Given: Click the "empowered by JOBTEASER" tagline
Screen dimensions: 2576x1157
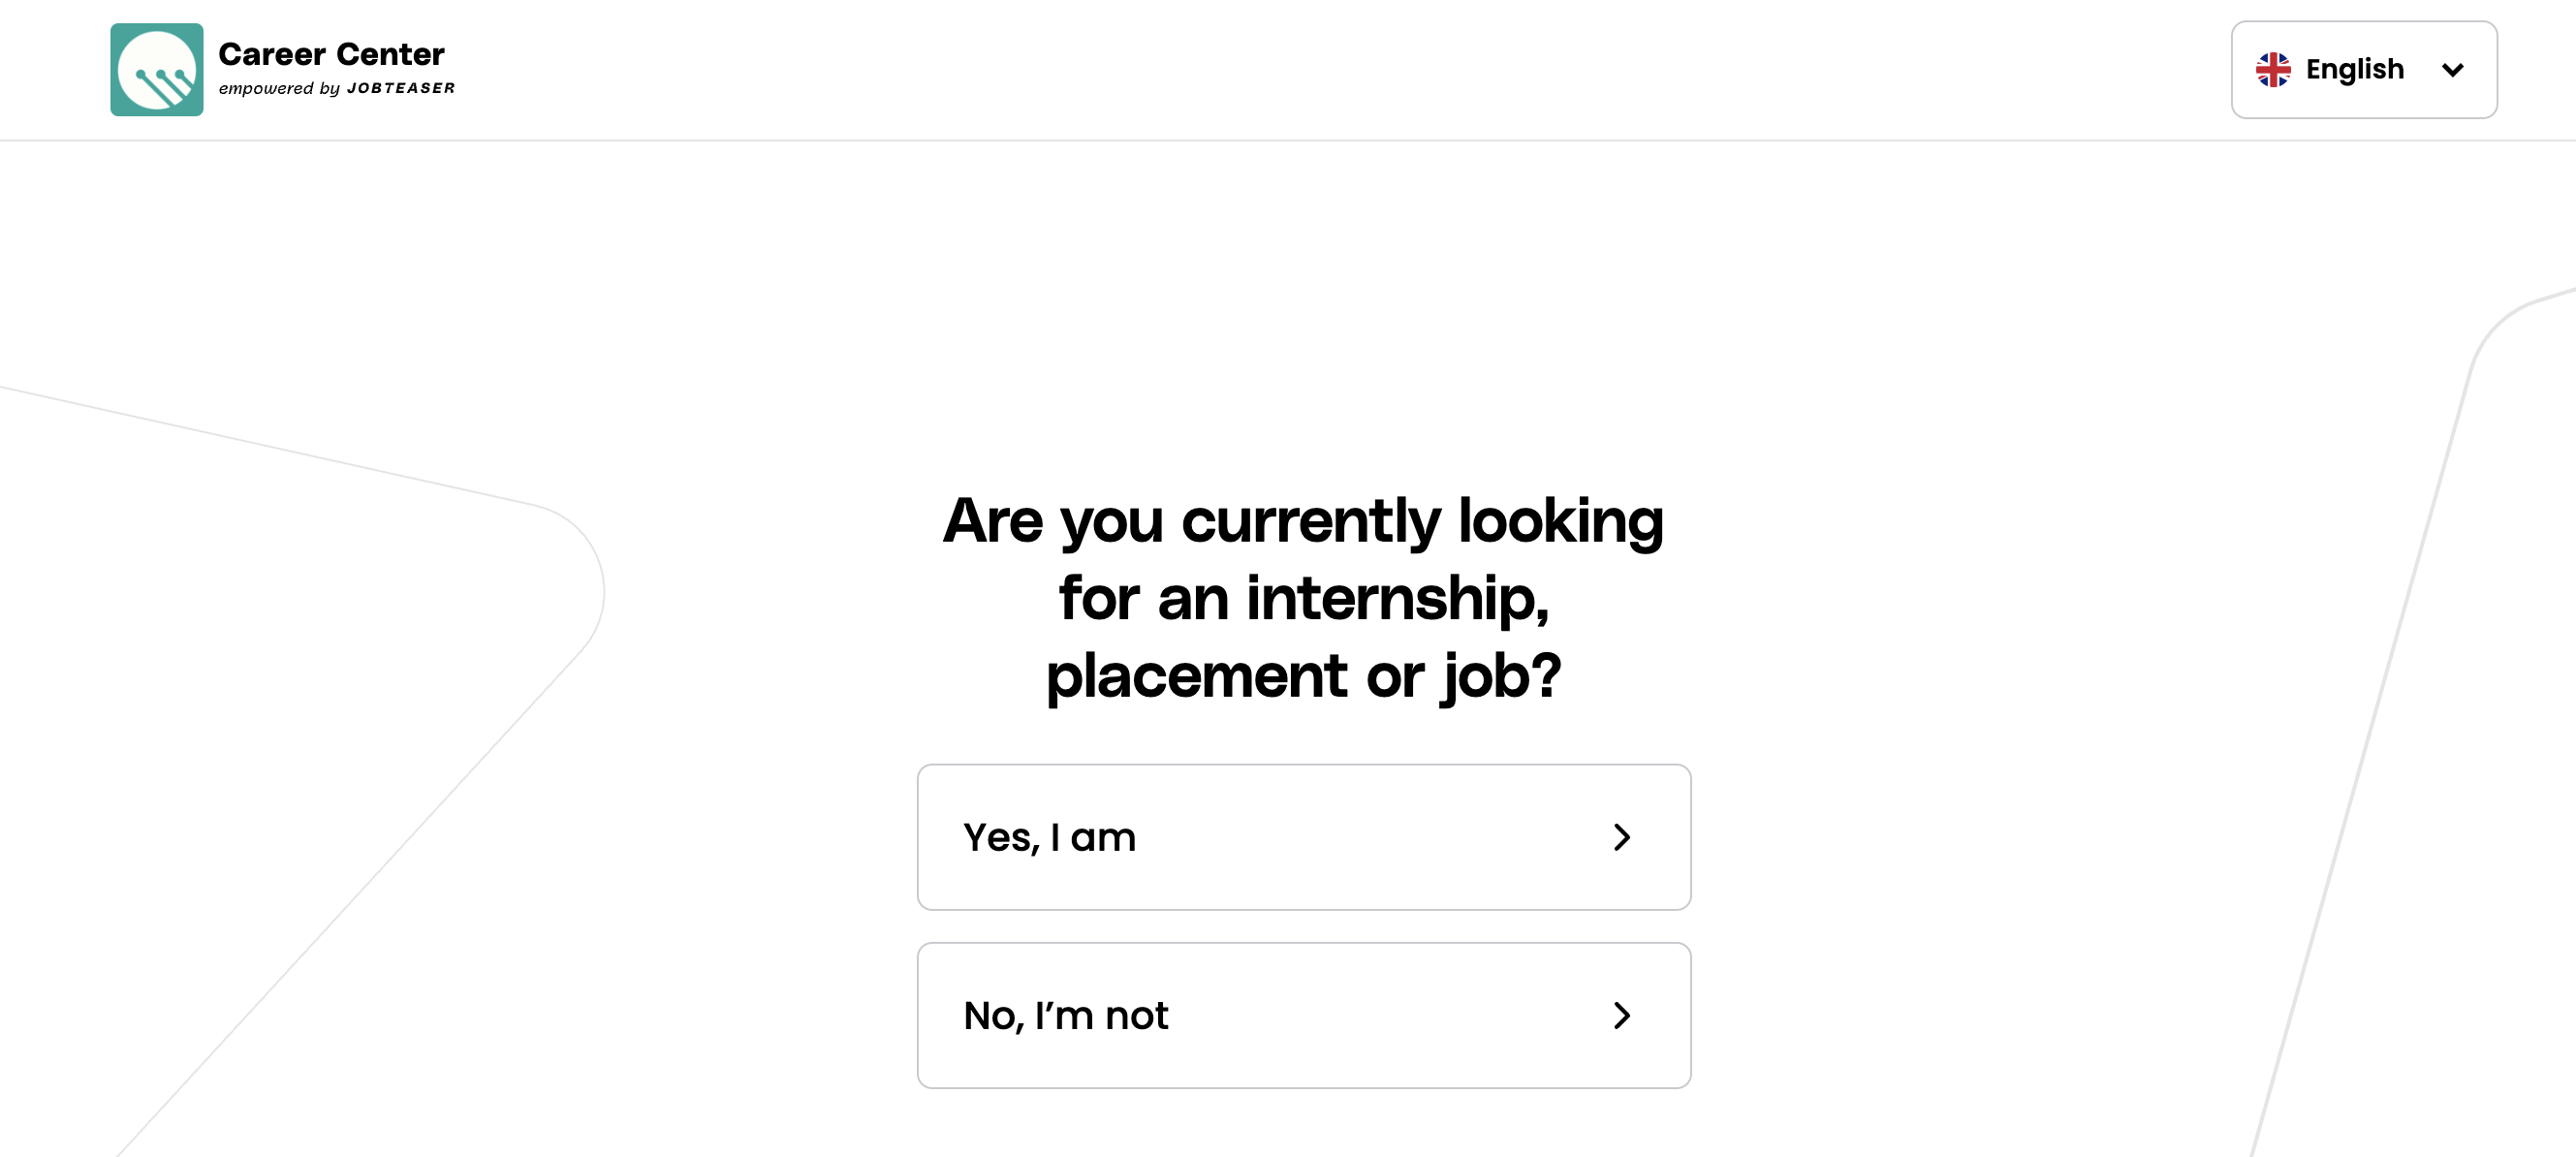Looking at the screenshot, I should [336, 88].
